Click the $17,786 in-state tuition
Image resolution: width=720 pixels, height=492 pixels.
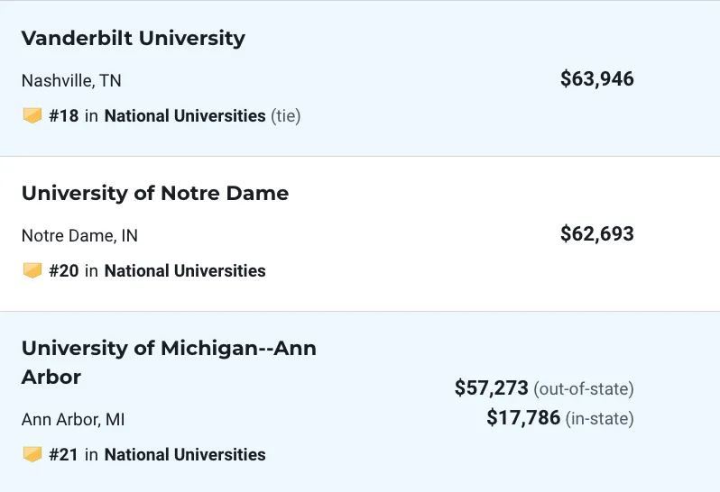[x=523, y=418]
